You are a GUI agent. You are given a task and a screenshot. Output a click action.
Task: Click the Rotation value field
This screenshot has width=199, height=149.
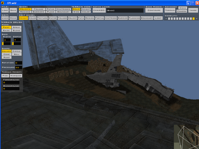[x=19, y=63]
